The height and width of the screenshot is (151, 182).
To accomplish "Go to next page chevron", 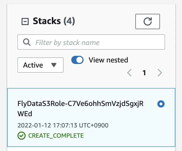I will pyautogui.click(x=160, y=73).
